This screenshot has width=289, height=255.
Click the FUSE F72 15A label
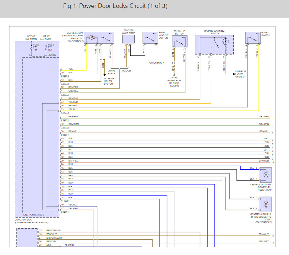pos(51,47)
